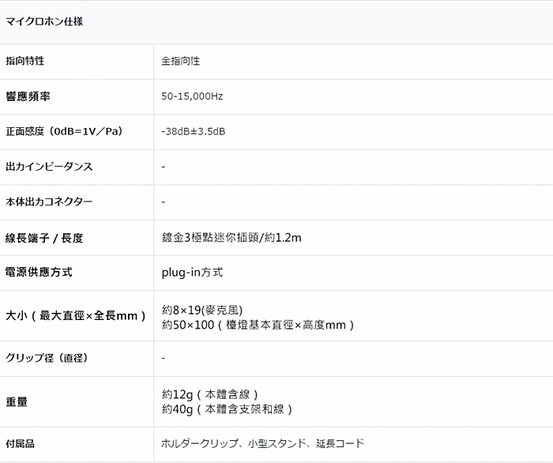Click the 付属品 accessories list value

(262, 444)
